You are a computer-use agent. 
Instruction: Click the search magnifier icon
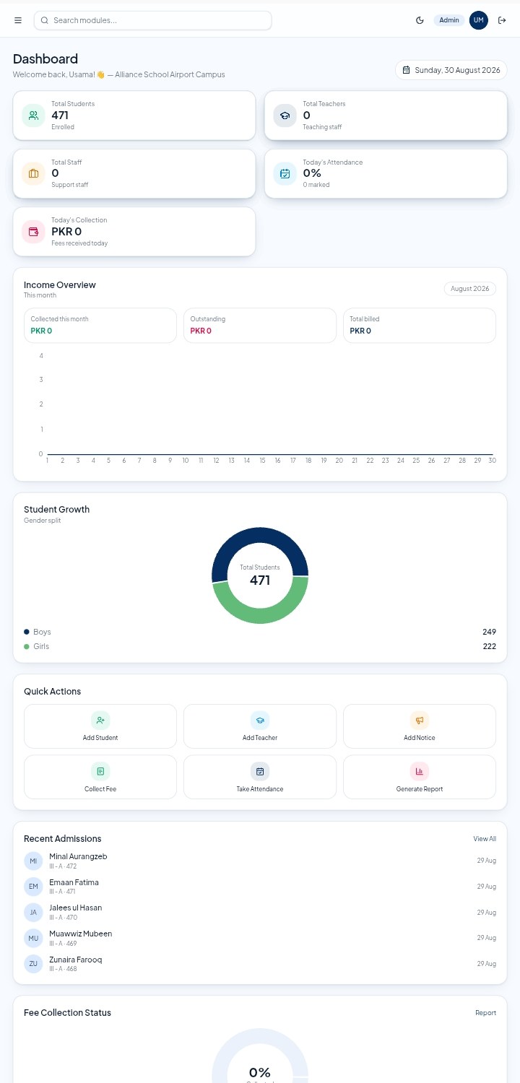click(x=45, y=20)
